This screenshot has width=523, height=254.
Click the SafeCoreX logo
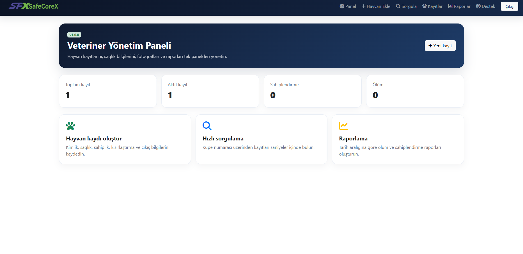(x=33, y=6)
